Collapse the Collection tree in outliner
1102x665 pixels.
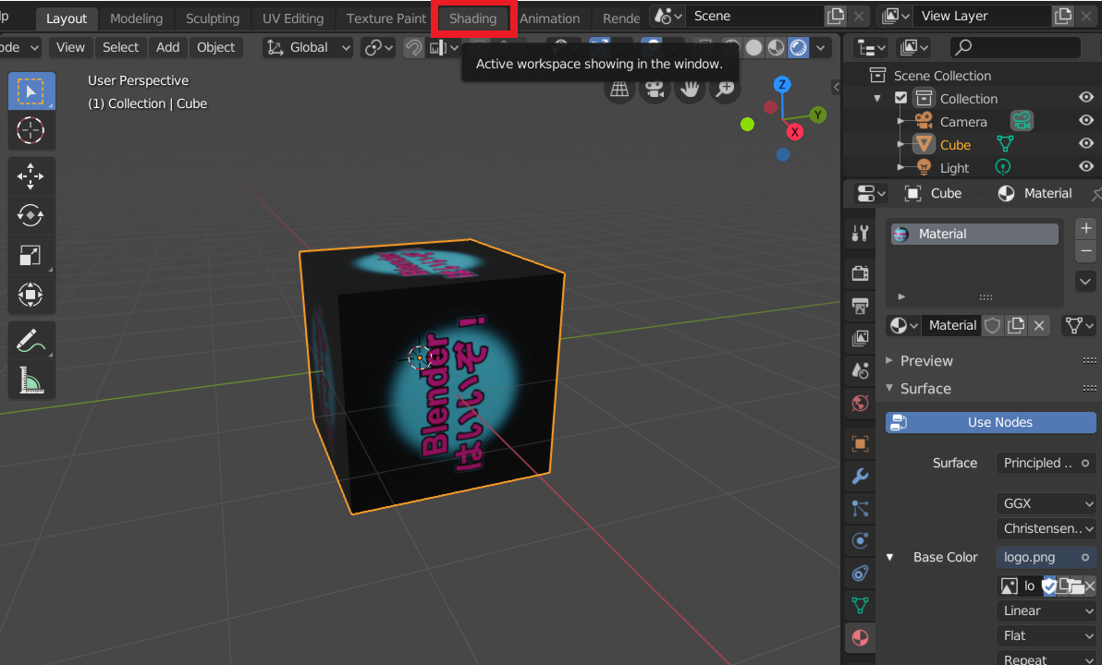[877, 98]
